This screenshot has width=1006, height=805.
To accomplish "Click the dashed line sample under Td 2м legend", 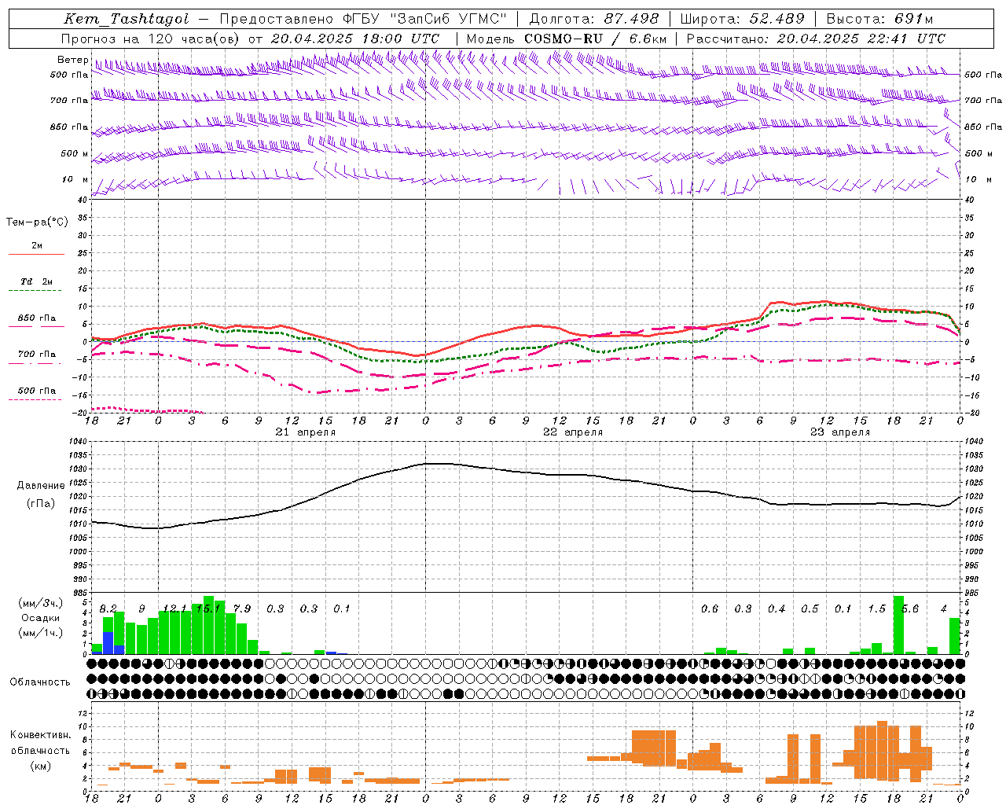I will 35,291.
